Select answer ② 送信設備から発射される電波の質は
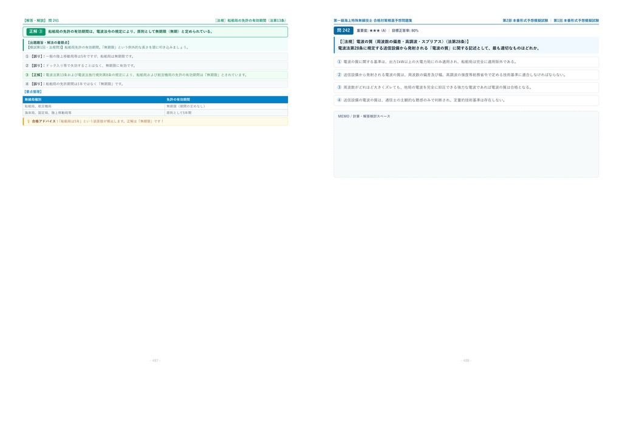The height and width of the screenshot is (440, 622). (x=466, y=75)
